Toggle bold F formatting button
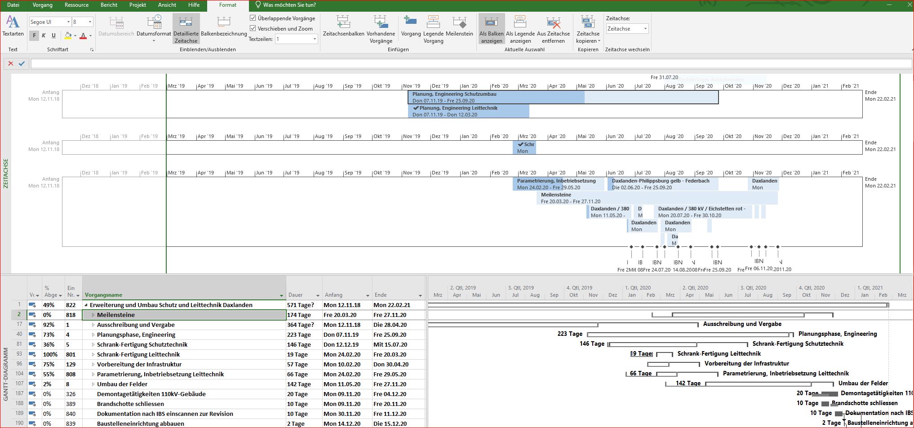914x428 pixels. pyautogui.click(x=34, y=36)
